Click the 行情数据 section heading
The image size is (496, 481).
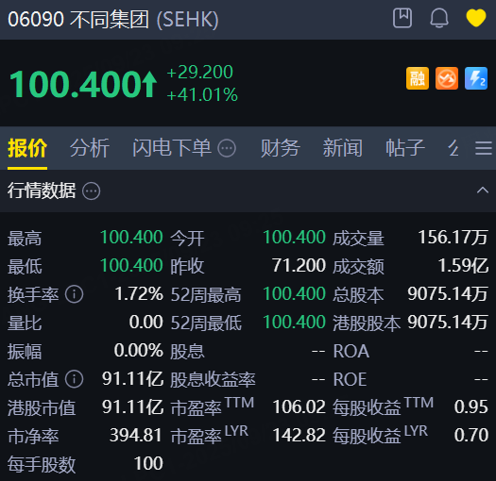[x=42, y=191]
